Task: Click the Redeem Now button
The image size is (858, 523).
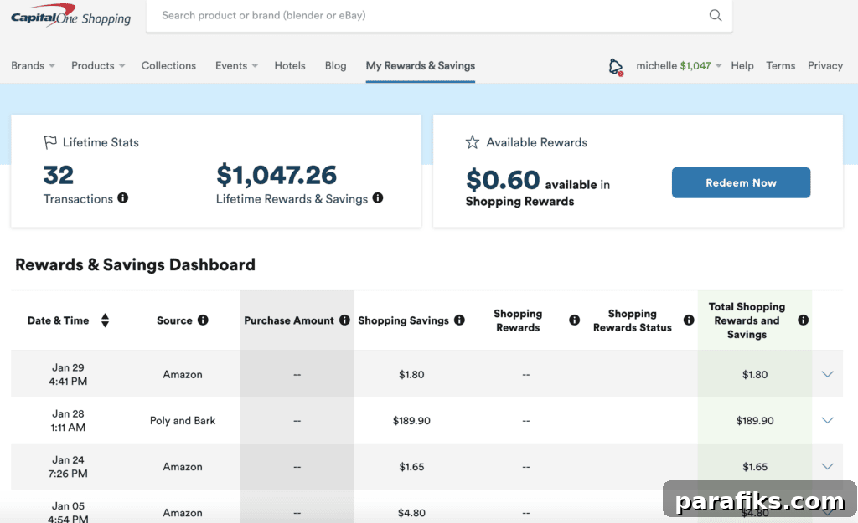Action: (741, 182)
